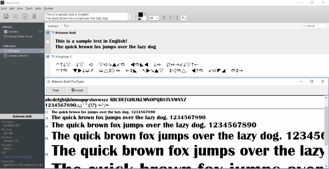This screenshot has height=169, width=329.
Task: Click Print in font viewer window
Action: click(x=56, y=90)
